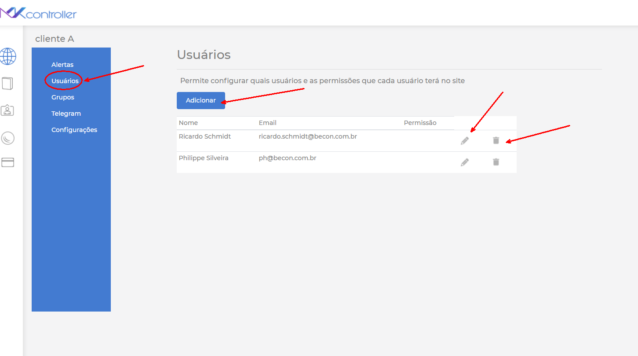
Task: Click the Adicionar button
Action: (201, 100)
